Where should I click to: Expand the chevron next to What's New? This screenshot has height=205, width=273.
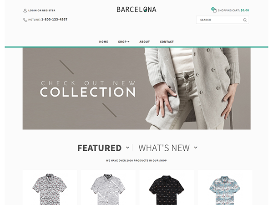tap(196, 148)
